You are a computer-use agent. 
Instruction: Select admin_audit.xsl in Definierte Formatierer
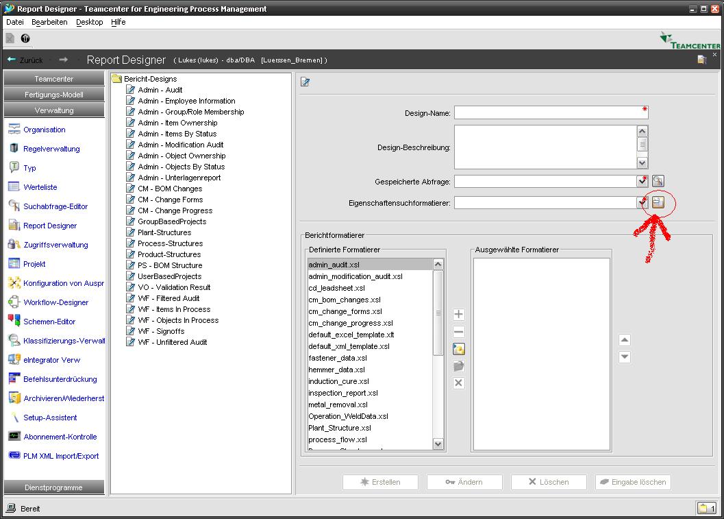pos(370,265)
